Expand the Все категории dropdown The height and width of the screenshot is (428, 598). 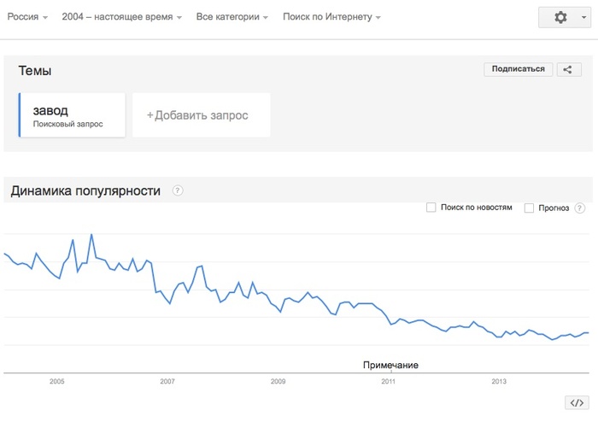(x=232, y=17)
